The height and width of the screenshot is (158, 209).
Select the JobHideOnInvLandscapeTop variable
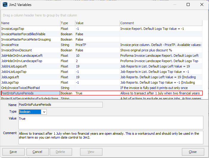click(22, 61)
